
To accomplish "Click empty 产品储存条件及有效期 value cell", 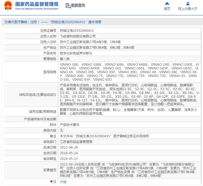I will [x=129, y=119].
